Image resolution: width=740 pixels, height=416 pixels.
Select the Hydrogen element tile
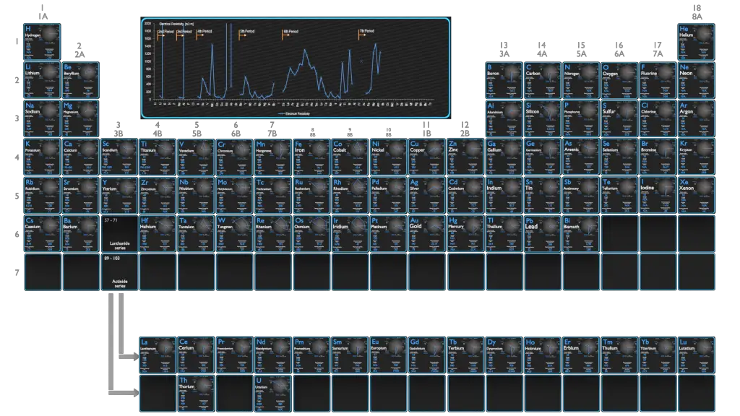click(x=43, y=42)
